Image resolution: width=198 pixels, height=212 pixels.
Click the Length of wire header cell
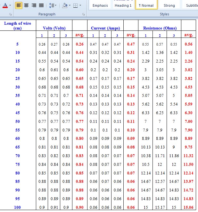18,26
